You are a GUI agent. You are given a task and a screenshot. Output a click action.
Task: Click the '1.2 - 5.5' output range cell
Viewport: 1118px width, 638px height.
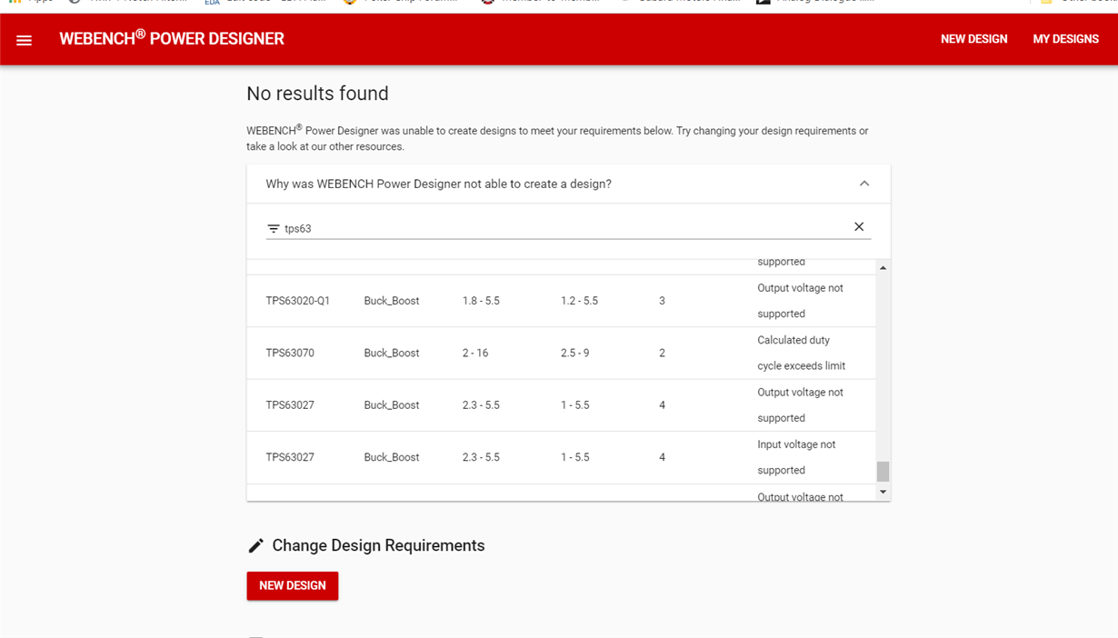[579, 301]
